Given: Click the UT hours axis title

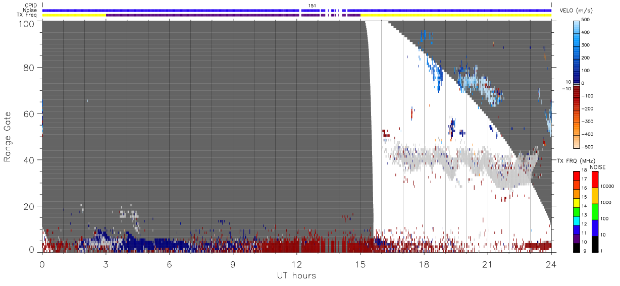Looking at the screenshot, I should point(297,275).
